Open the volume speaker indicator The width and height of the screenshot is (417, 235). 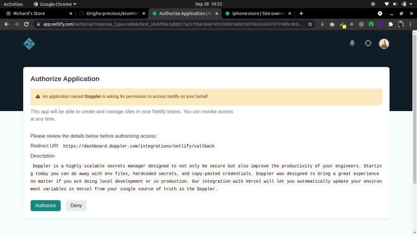[395, 4]
